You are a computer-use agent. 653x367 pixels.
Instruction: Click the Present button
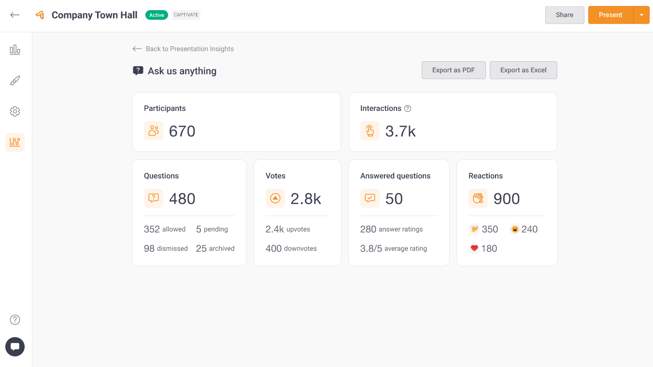click(x=610, y=15)
